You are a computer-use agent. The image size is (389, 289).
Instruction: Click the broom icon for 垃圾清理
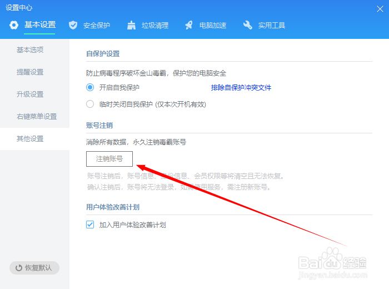point(131,25)
